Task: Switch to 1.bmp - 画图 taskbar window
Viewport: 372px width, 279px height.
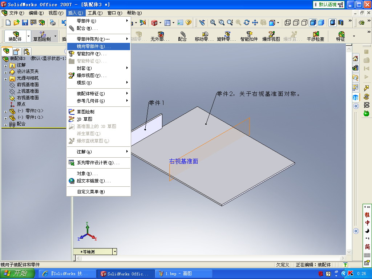Action: pos(183,274)
